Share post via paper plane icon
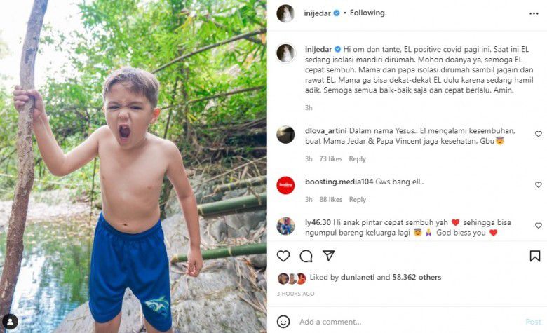 [x=328, y=255]
